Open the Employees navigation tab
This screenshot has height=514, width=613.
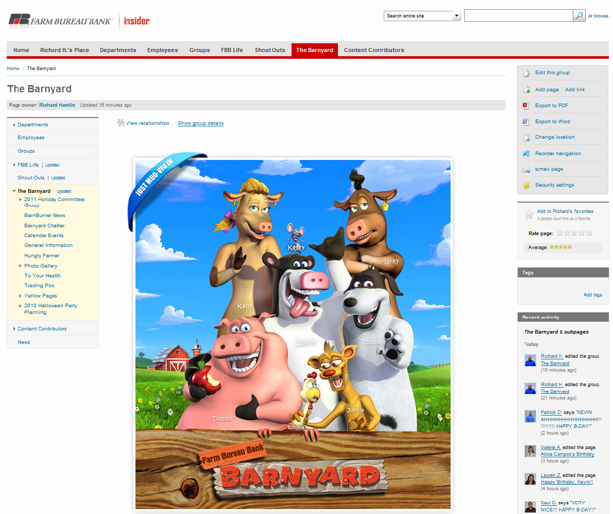(x=163, y=50)
